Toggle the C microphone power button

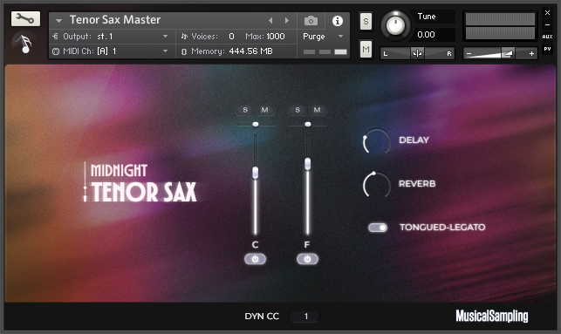point(255,259)
